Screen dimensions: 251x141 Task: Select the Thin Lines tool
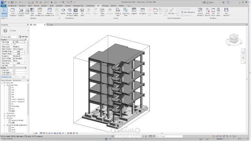(x=32, y=12)
